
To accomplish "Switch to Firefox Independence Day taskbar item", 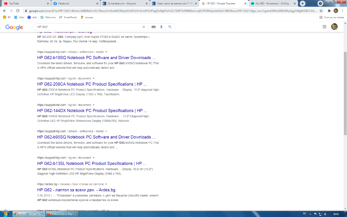I will 62,214.
